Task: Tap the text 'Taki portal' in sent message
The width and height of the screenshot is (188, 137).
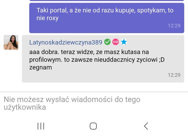Action: tap(52, 10)
